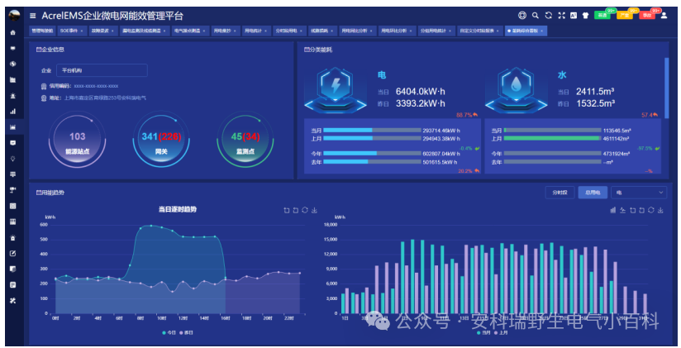Close the 能耗综合看板 tab
The width and height of the screenshot is (681, 348).
tap(542, 31)
